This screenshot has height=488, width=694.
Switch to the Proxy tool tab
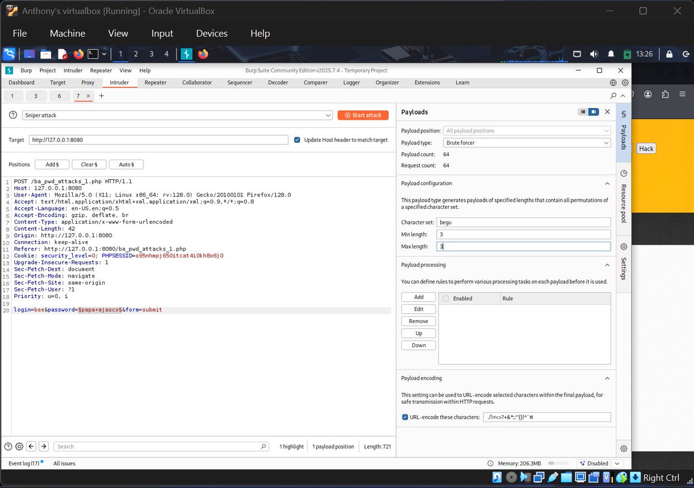88,83
